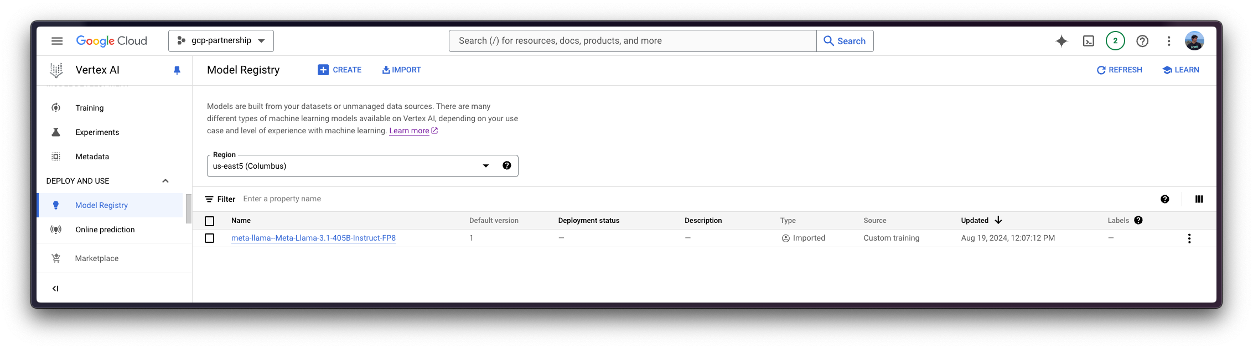Viewport: 1253px width, 349px height.
Task: Open the table filter help icon
Action: tap(1165, 199)
